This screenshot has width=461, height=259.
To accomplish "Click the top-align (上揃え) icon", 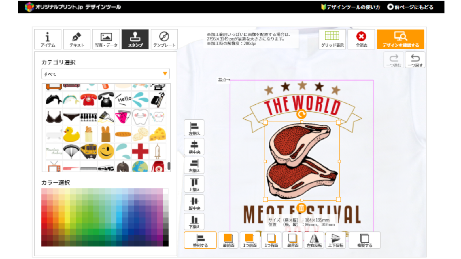I will coord(194,184).
